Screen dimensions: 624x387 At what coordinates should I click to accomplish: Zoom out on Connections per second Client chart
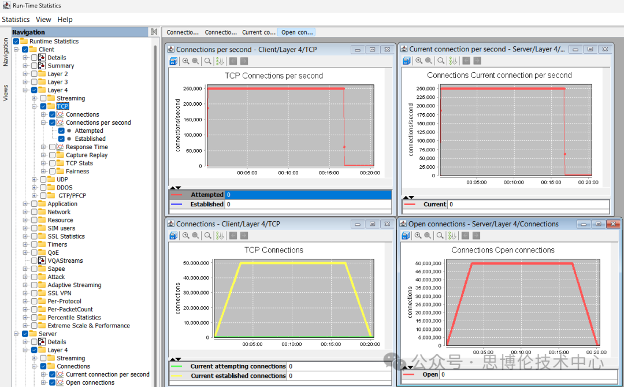195,61
